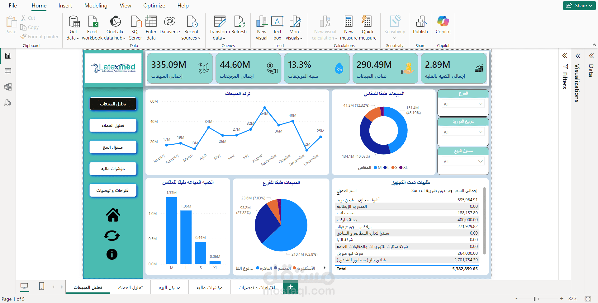The height and width of the screenshot is (303, 598).
Task: Add a Text box
Action: (x=277, y=28)
